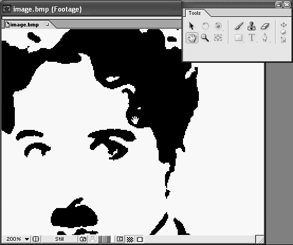The height and width of the screenshot is (245, 293).
Task: Open the 200% magnification dropdown
Action: 27,239
